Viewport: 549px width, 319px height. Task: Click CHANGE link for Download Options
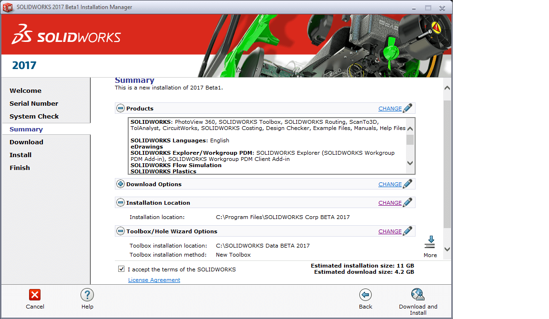[390, 184]
